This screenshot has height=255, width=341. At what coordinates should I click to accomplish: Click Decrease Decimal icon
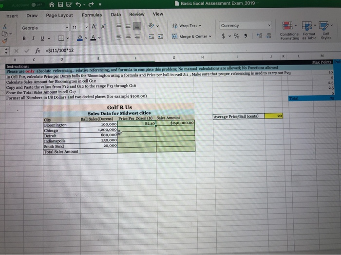tap(268, 36)
